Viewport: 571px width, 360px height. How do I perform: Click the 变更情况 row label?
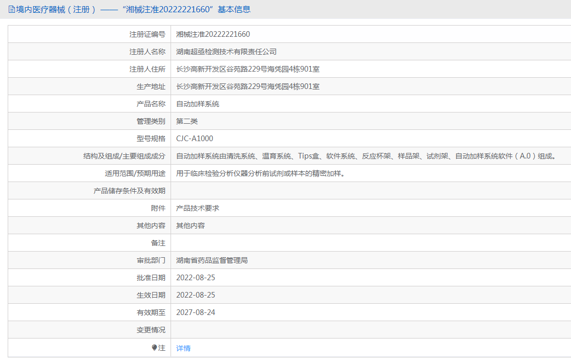151,330
